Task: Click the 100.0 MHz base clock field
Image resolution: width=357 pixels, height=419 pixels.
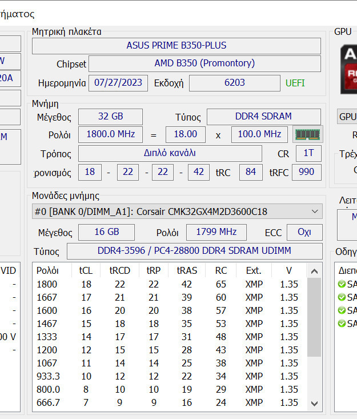Action: (x=259, y=134)
